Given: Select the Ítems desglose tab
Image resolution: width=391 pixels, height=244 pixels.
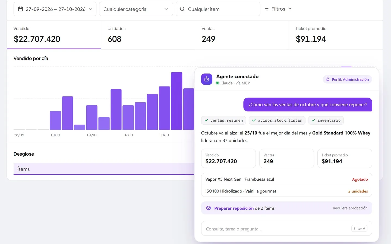Looking at the screenshot, I should pyautogui.click(x=104, y=169).
